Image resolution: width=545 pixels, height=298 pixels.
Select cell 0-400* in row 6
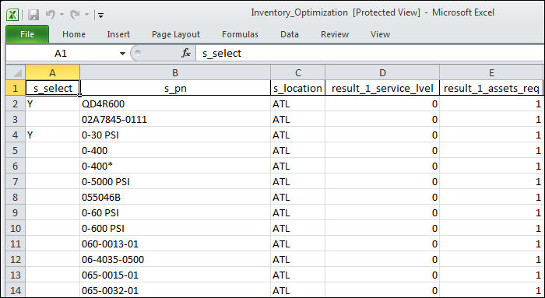point(175,166)
